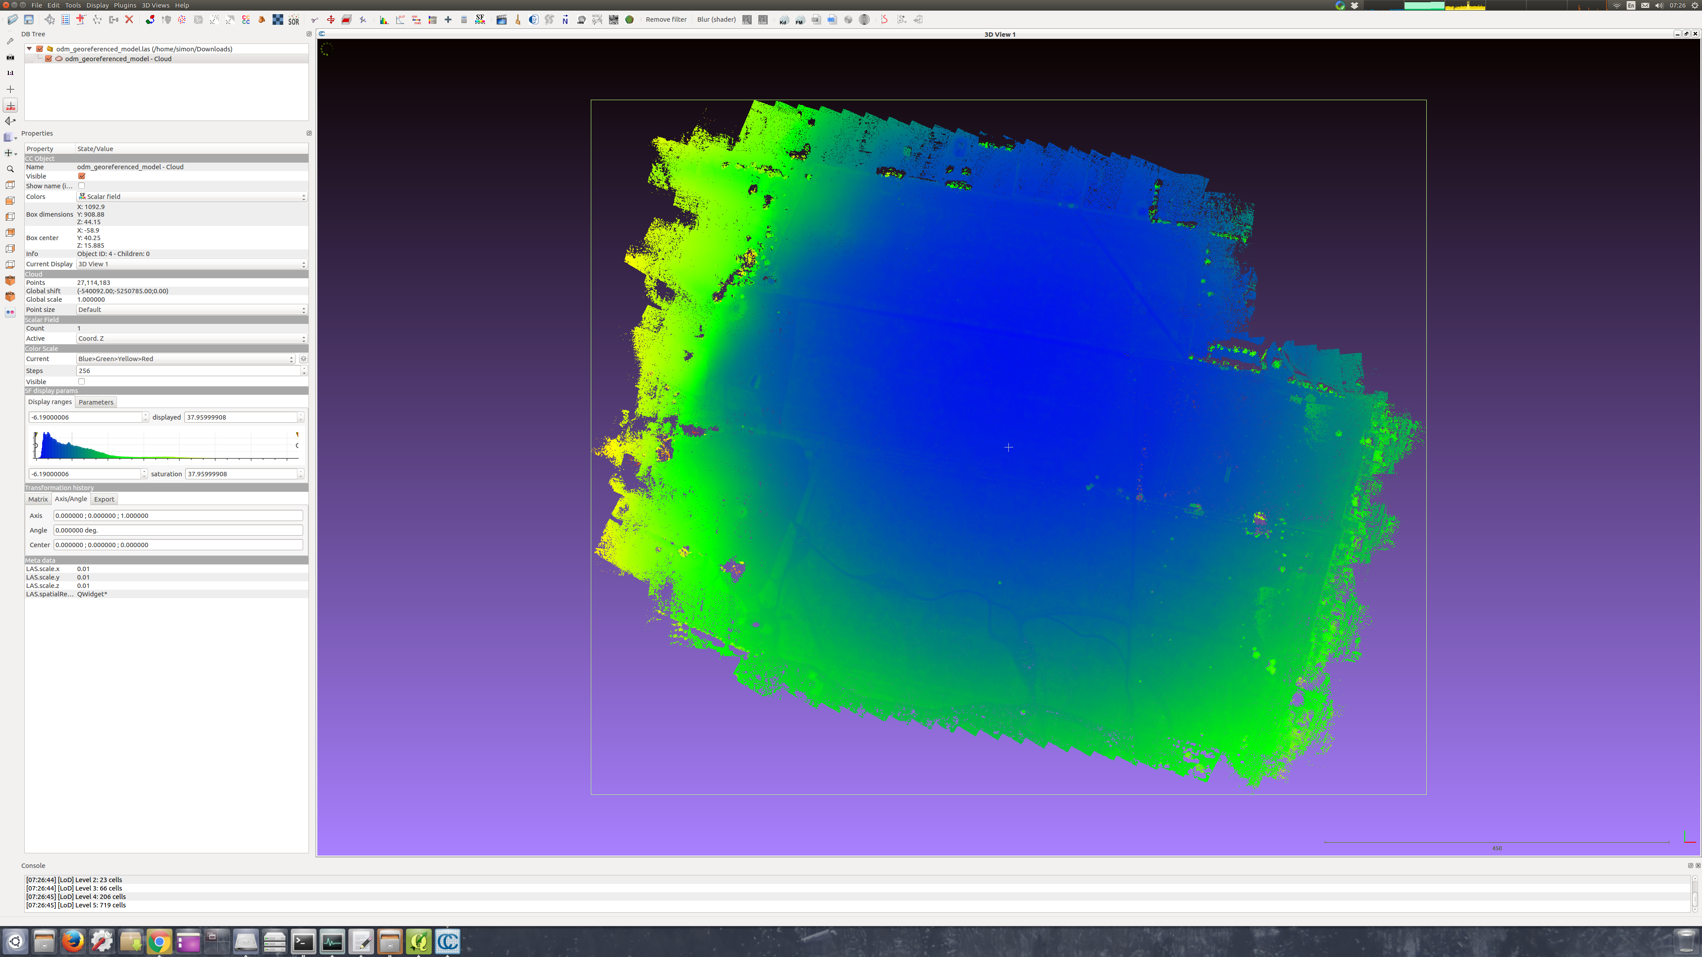
Task: Run the M3C2 plugin
Action: coord(597,20)
